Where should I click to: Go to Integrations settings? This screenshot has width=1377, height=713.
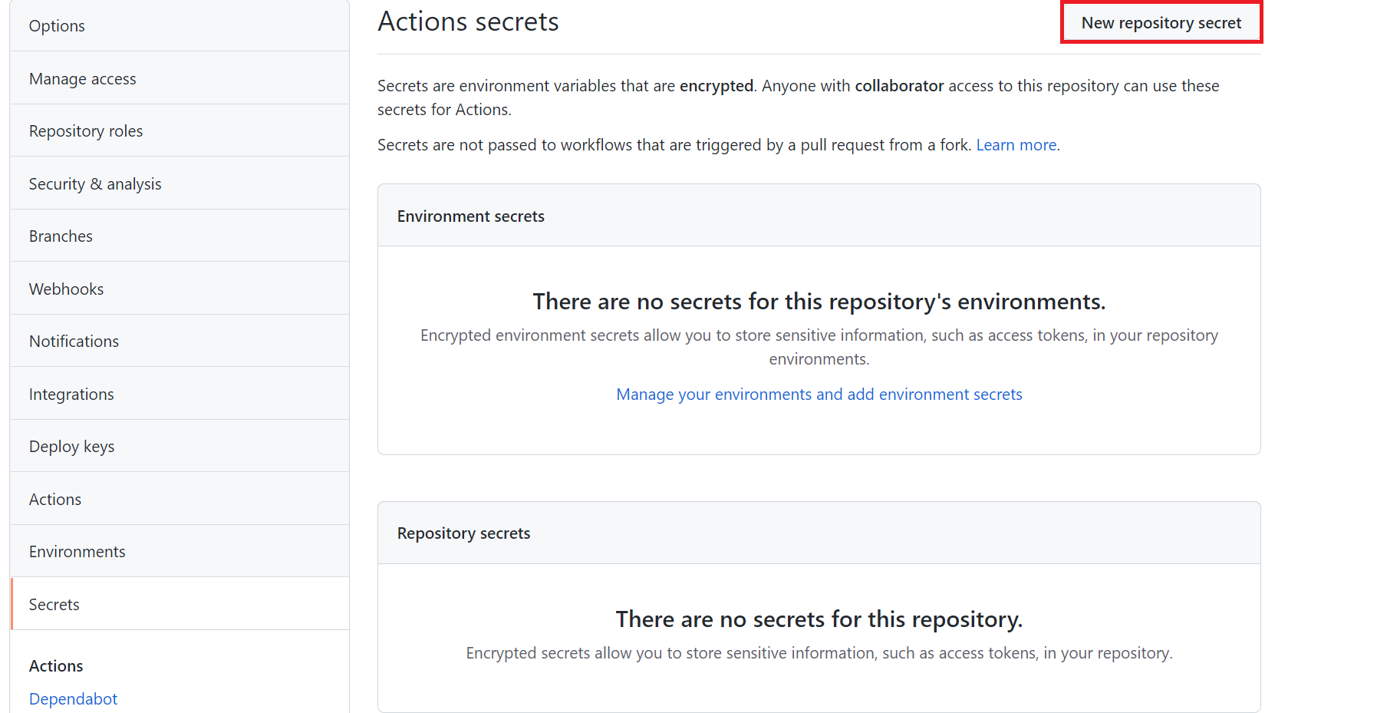point(71,394)
